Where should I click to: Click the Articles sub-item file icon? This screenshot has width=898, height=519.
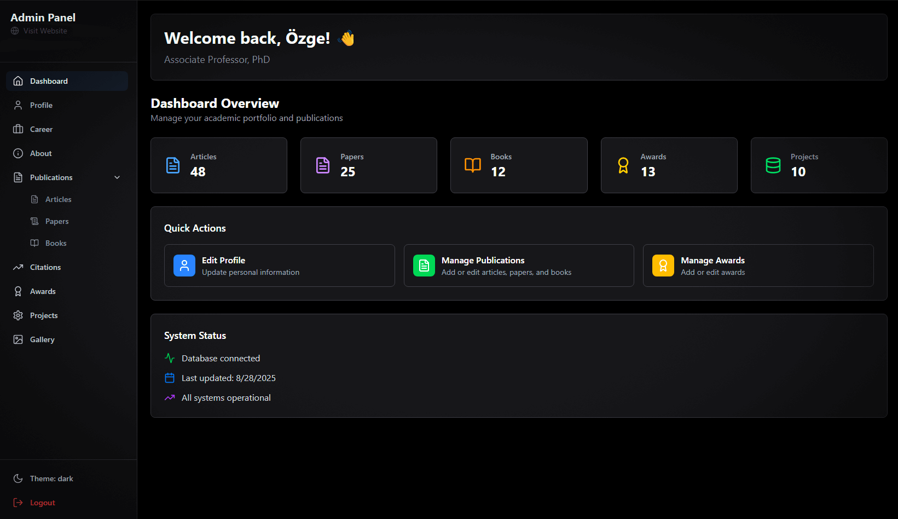tap(34, 199)
